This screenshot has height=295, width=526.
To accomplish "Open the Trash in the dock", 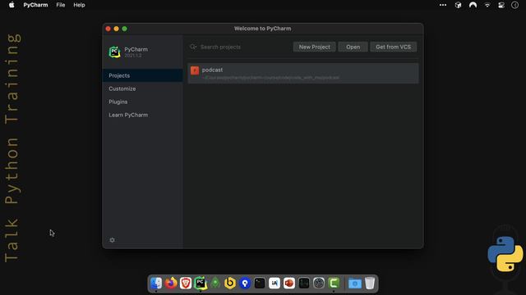I will (x=370, y=283).
